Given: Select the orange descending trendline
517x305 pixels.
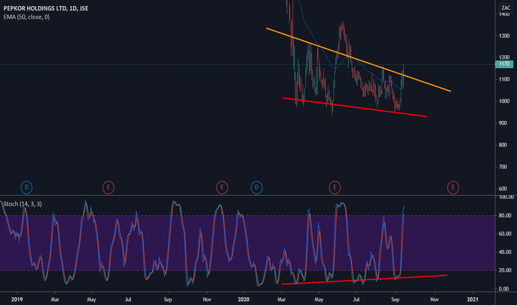Looking at the screenshot, I should pos(358,60).
